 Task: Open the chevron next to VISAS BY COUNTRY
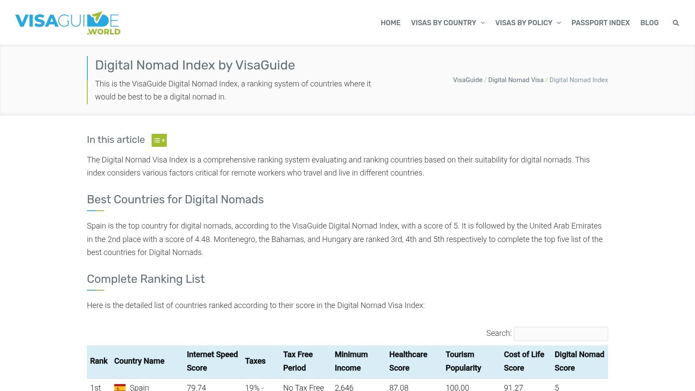point(482,23)
